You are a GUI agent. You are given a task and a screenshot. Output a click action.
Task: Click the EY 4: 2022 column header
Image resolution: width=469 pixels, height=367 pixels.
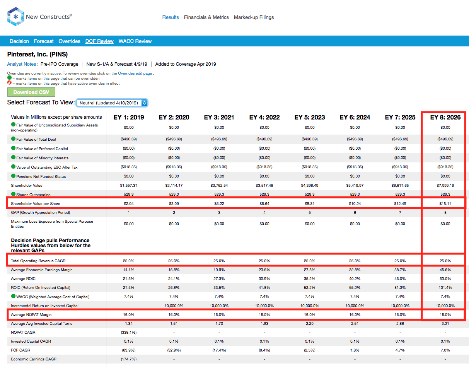click(264, 117)
